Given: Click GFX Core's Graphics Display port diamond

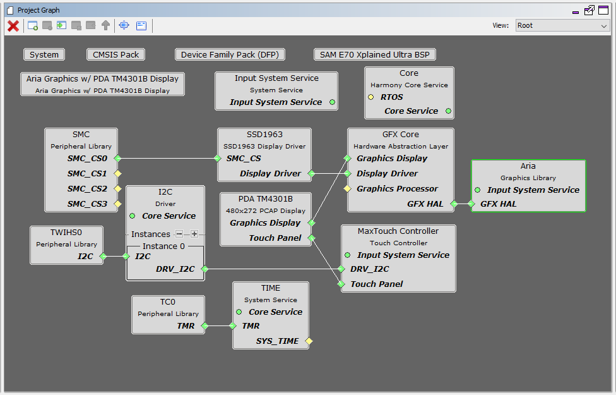Looking at the screenshot, I should point(347,159).
